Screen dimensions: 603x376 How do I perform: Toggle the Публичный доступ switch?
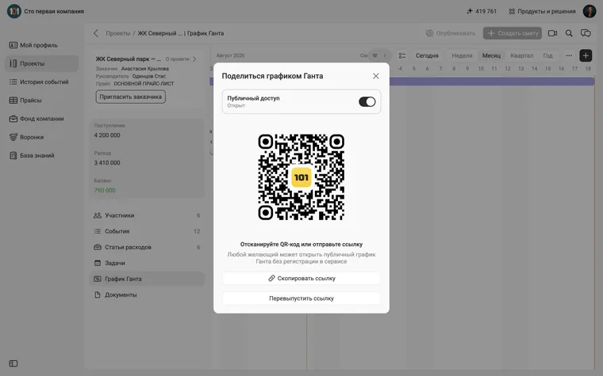click(x=367, y=101)
